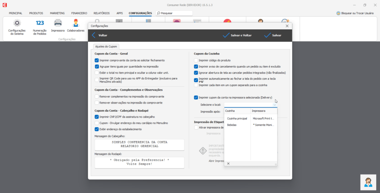Click the support assistant avatar icon
The width and height of the screenshot is (380, 193).
pyautogui.click(x=368, y=182)
